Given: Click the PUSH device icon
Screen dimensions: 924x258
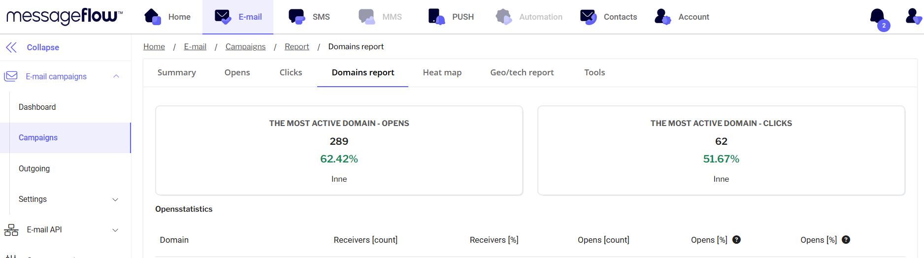Looking at the screenshot, I should 436,17.
